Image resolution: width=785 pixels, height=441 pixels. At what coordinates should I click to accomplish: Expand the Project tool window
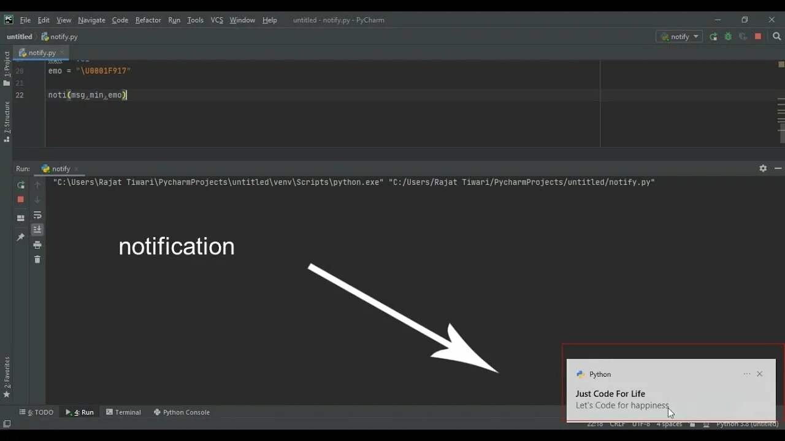click(x=7, y=69)
